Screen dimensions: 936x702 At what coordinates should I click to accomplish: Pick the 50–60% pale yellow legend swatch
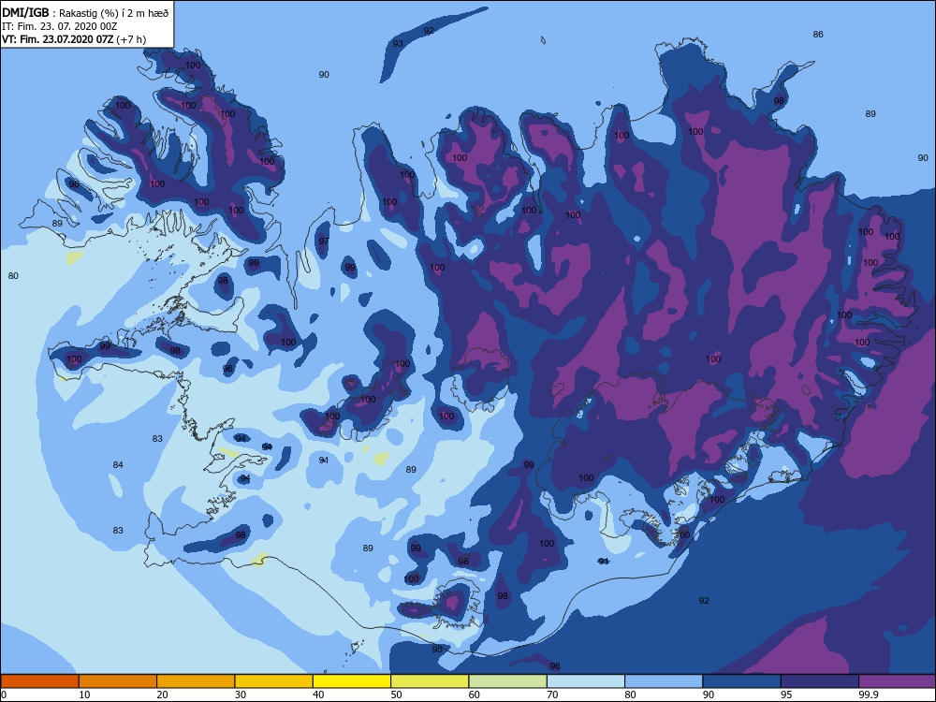click(430, 681)
